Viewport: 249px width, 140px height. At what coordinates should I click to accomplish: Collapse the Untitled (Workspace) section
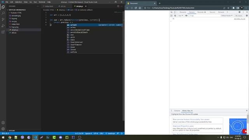point(17,10)
